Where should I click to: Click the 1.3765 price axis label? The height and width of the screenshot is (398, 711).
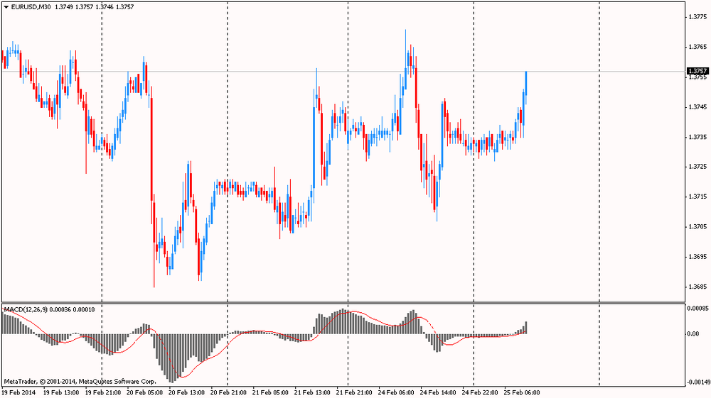click(697, 47)
